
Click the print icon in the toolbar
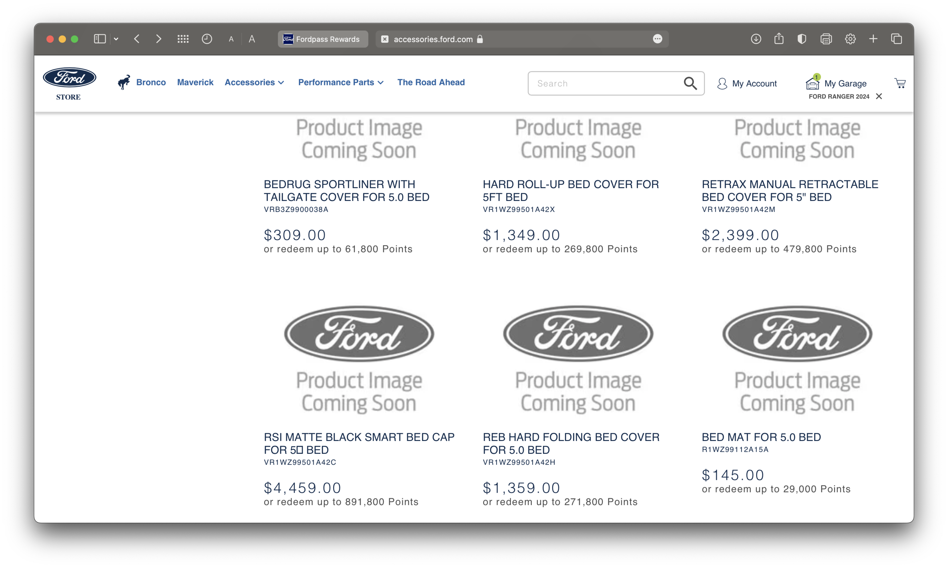[826, 39]
